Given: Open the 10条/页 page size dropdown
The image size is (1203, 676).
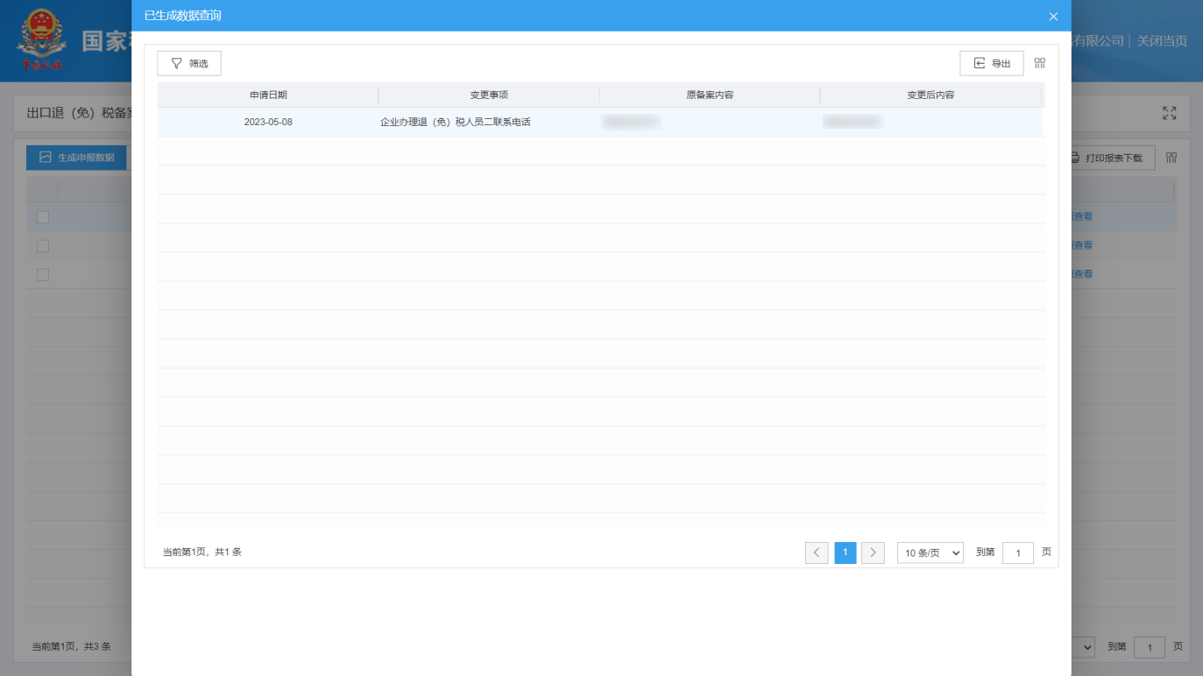Looking at the screenshot, I should [x=930, y=553].
